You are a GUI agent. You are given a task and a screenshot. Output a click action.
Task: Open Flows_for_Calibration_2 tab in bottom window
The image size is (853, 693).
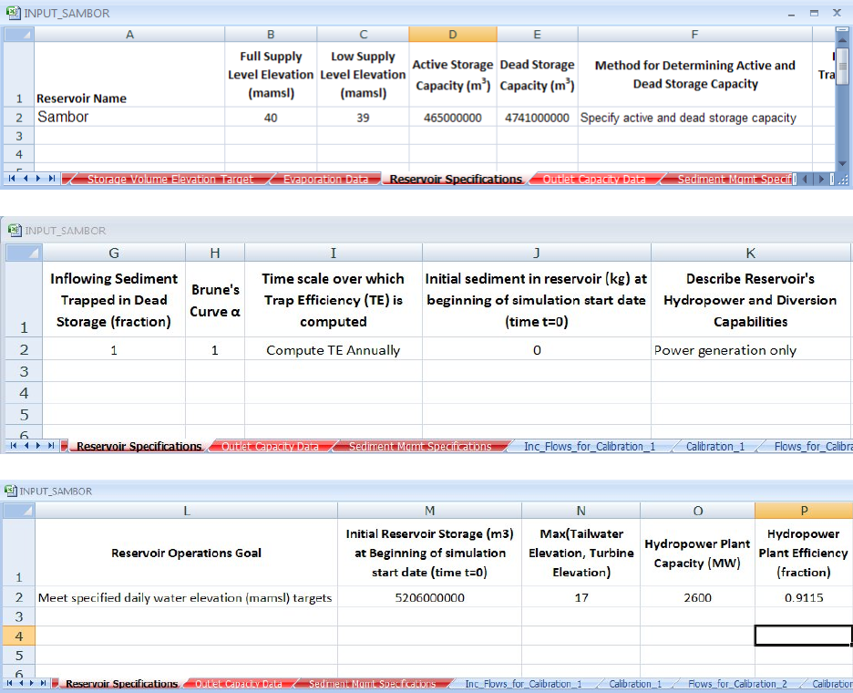tap(737, 684)
